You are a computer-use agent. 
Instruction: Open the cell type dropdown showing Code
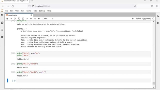pyautogui.click(x=48, y=18)
